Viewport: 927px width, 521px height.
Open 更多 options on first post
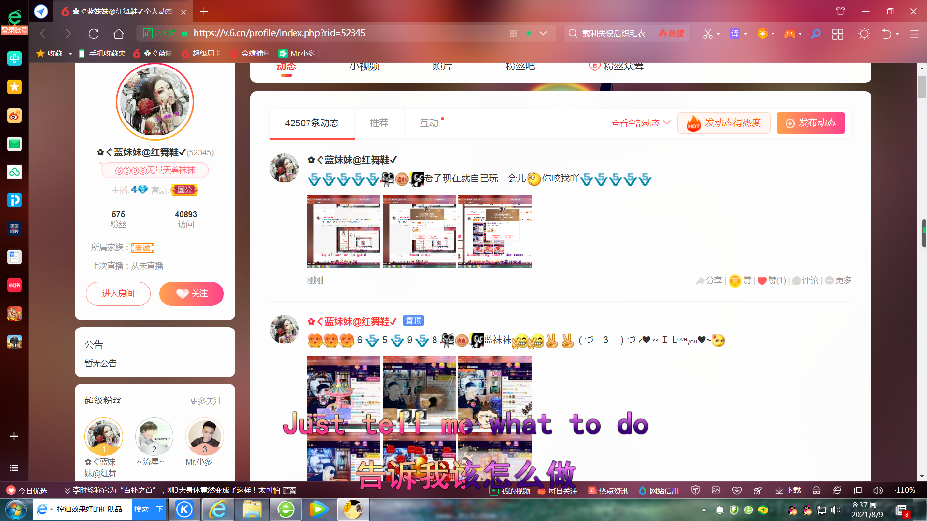point(838,281)
